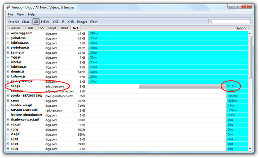Clear the Net panel log

pyautogui.click(x=26, y=22)
